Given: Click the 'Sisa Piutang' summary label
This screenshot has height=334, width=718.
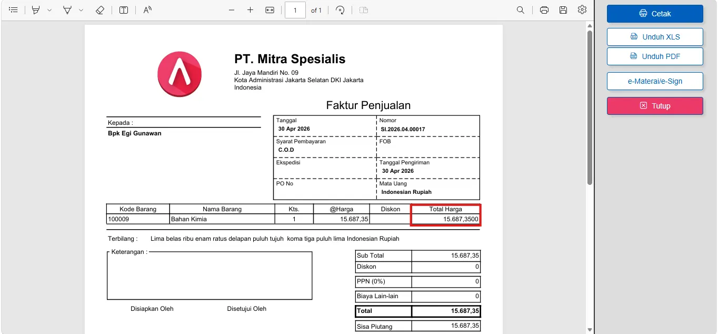Looking at the screenshot, I should pyautogui.click(x=375, y=327).
